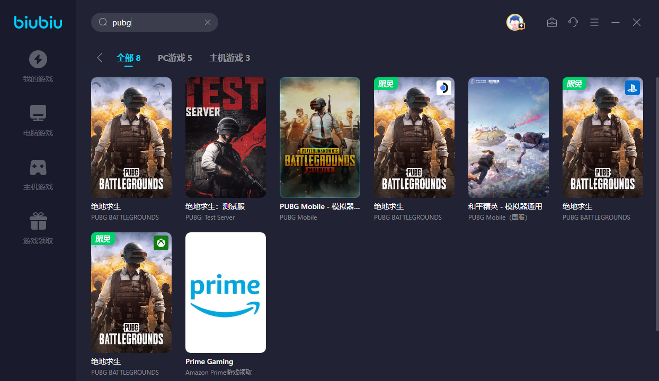659x381 pixels.
Task: Click the toolbox icon in top bar
Action: (x=552, y=22)
